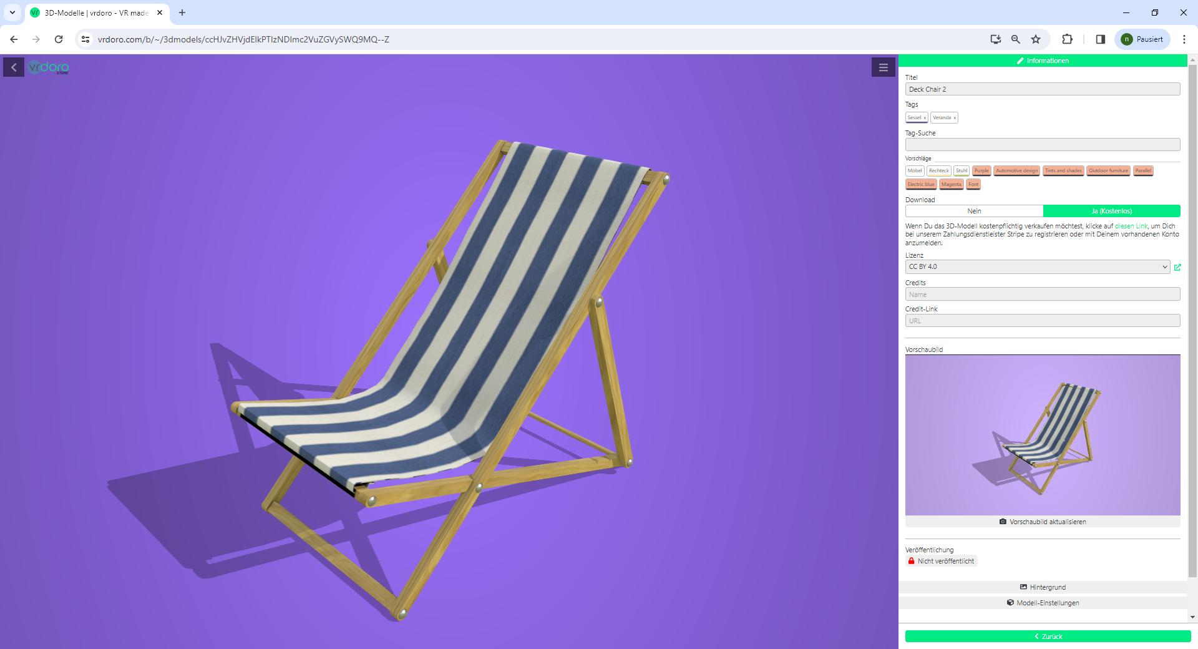The height and width of the screenshot is (649, 1198).
Task: Set Download to Ja (Kostenlos)
Action: [1111, 211]
